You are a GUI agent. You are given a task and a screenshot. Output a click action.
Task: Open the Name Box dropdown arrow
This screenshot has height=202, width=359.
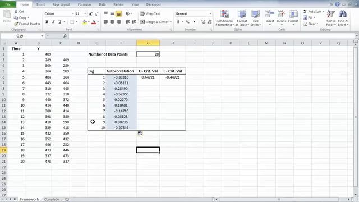[x=42, y=36]
